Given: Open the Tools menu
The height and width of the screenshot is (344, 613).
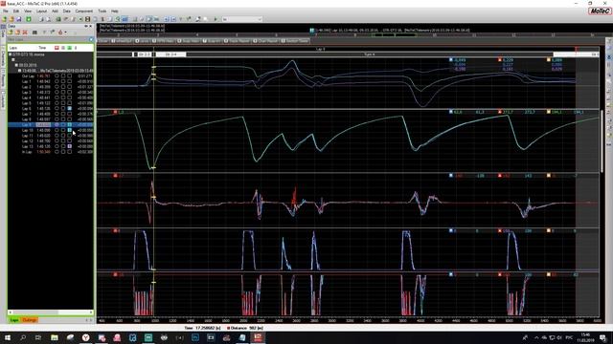Looking at the screenshot, I should 102,11.
